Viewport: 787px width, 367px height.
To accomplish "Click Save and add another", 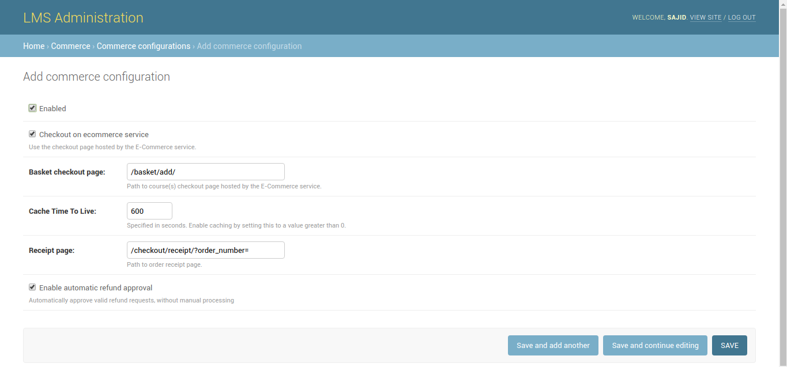I will click(552, 345).
